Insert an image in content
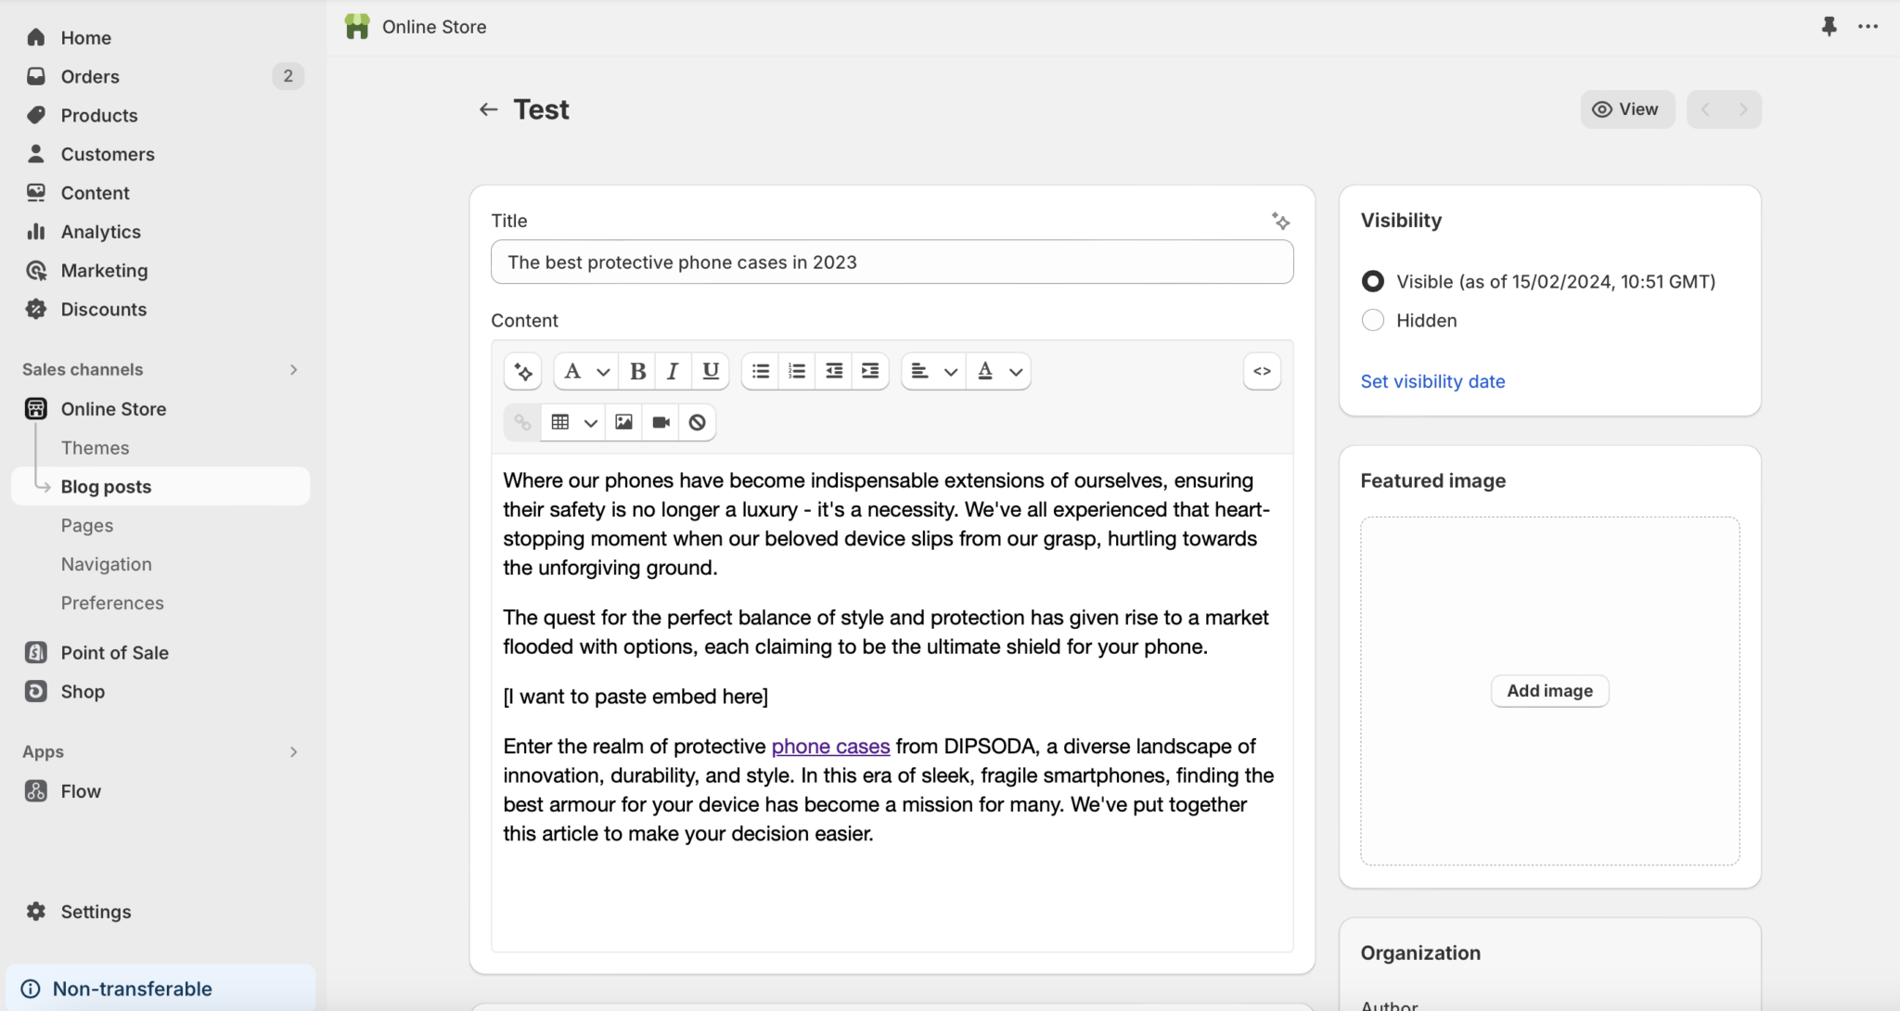Image resolution: width=1900 pixels, height=1011 pixels. pos(623,422)
